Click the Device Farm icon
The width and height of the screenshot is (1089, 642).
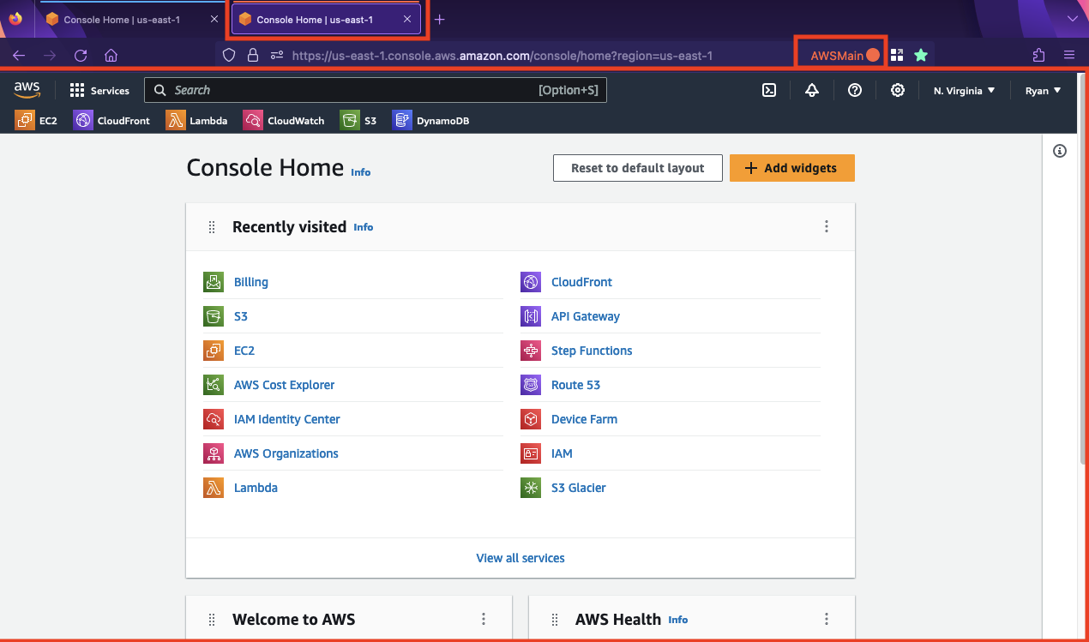531,419
